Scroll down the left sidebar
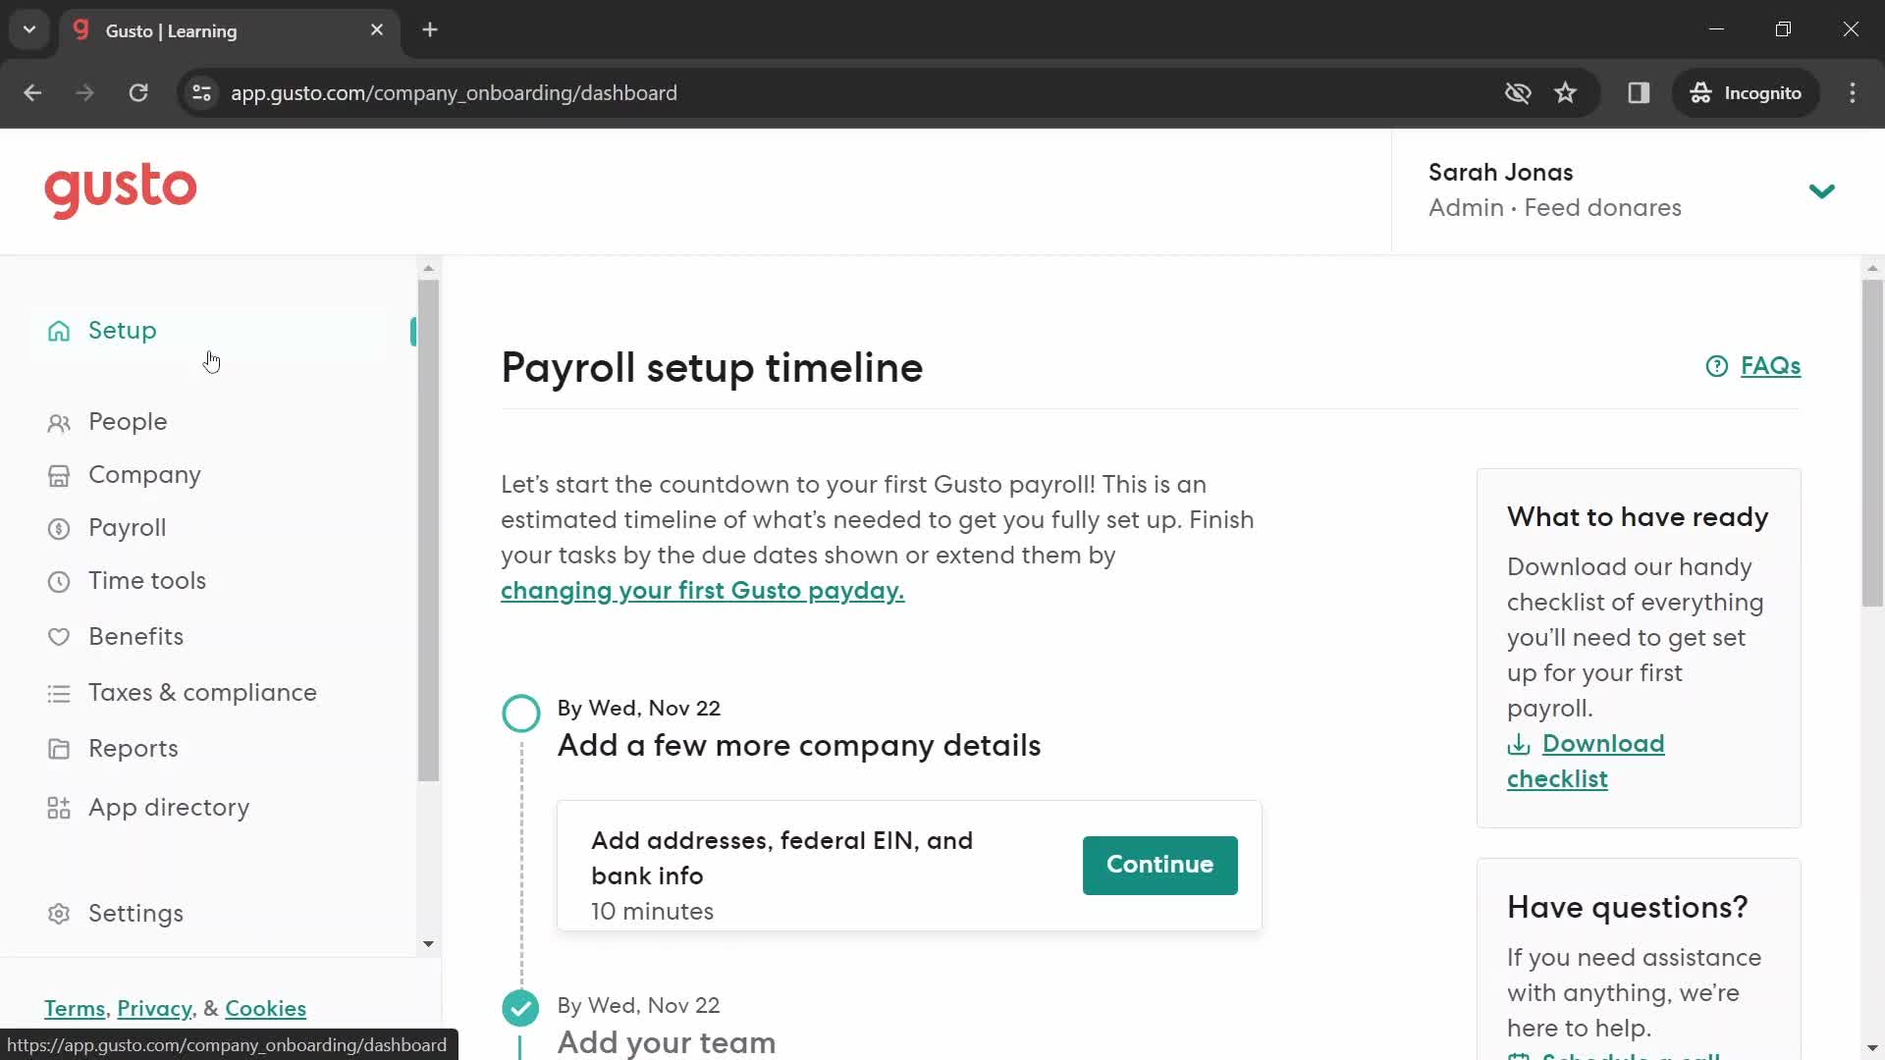The width and height of the screenshot is (1885, 1060). pos(427,943)
